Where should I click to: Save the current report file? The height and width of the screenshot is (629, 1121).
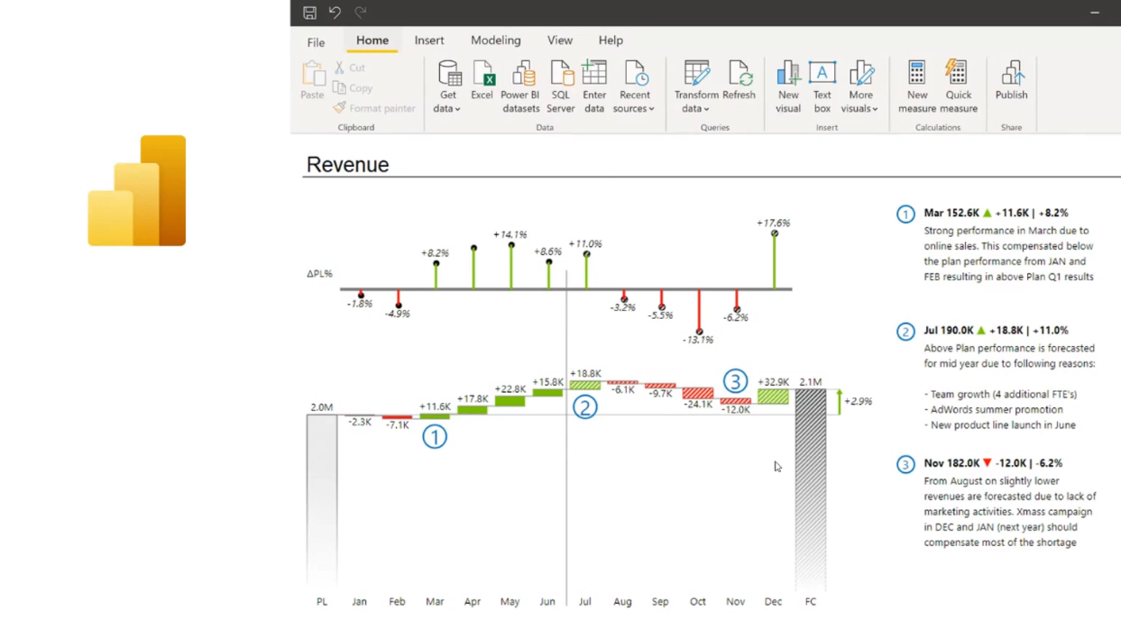pos(309,13)
